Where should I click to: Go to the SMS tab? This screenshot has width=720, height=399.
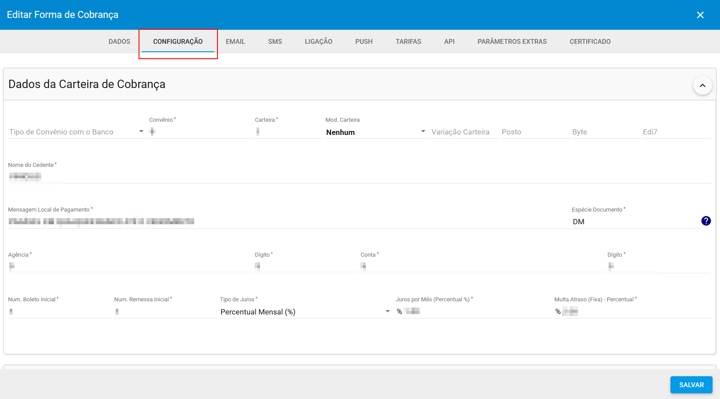coord(275,42)
